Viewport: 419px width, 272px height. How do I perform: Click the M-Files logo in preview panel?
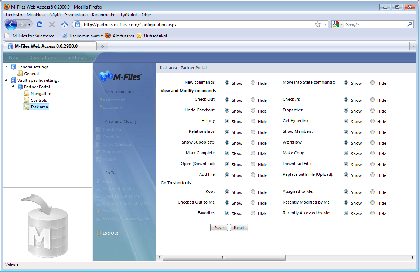pos(120,77)
